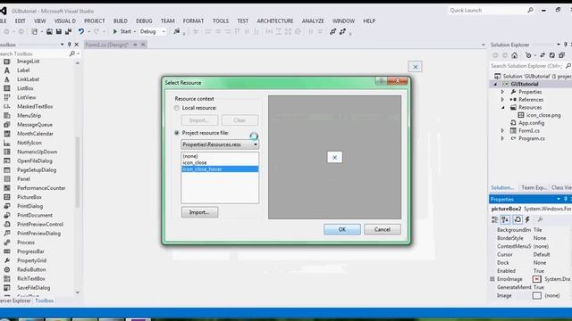Click the Home icon in Solution Explorer
The image size is (572, 321).
(x=515, y=55)
